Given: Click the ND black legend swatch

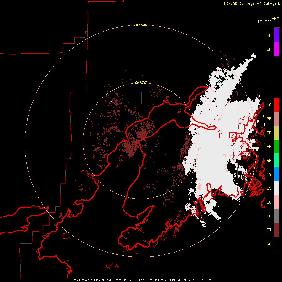Looking at the screenshot, I should pyautogui.click(x=277, y=244).
